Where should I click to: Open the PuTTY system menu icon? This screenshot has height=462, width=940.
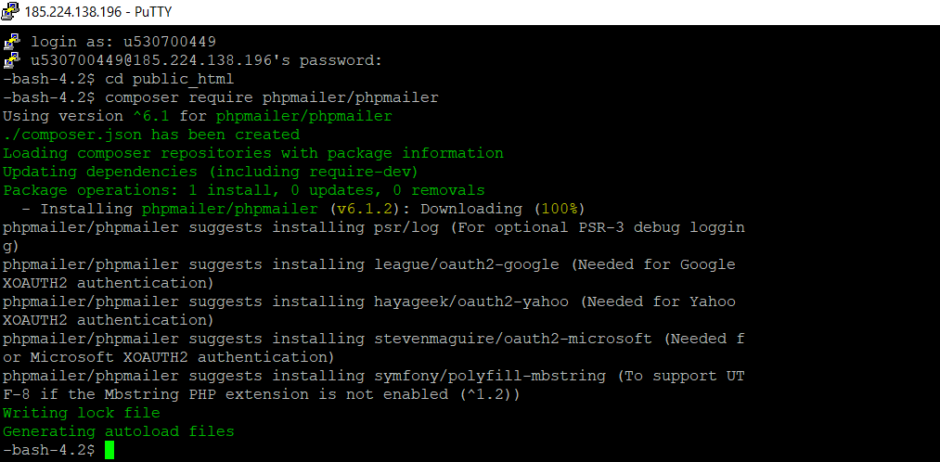click(11, 12)
